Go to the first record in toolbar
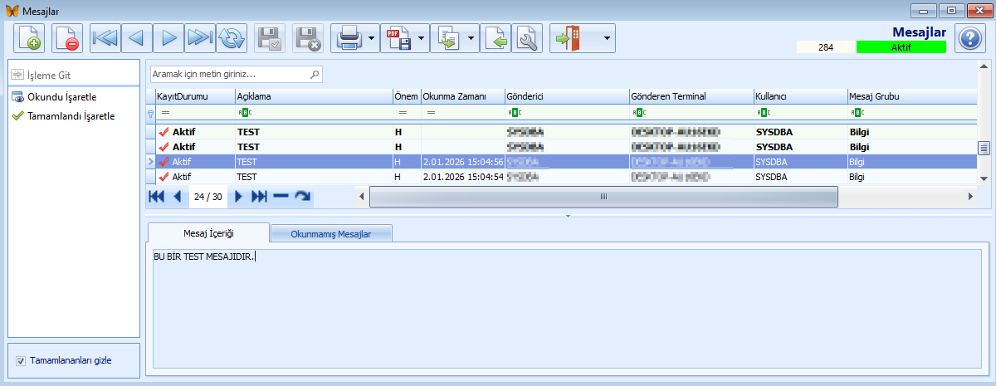 pyautogui.click(x=105, y=38)
